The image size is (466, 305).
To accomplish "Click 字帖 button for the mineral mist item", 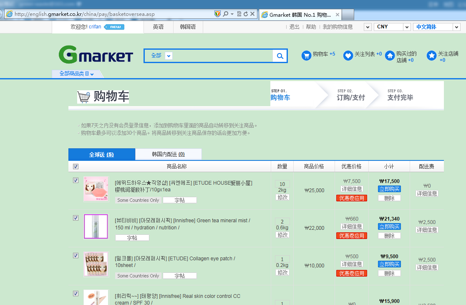I will (x=132, y=238).
